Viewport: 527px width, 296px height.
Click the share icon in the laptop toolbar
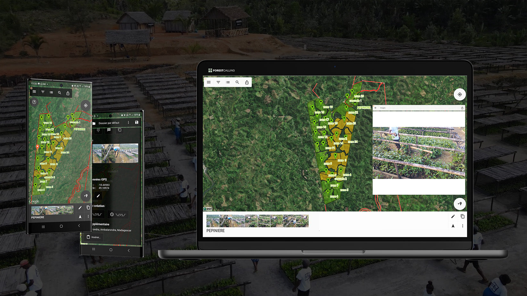[247, 82]
